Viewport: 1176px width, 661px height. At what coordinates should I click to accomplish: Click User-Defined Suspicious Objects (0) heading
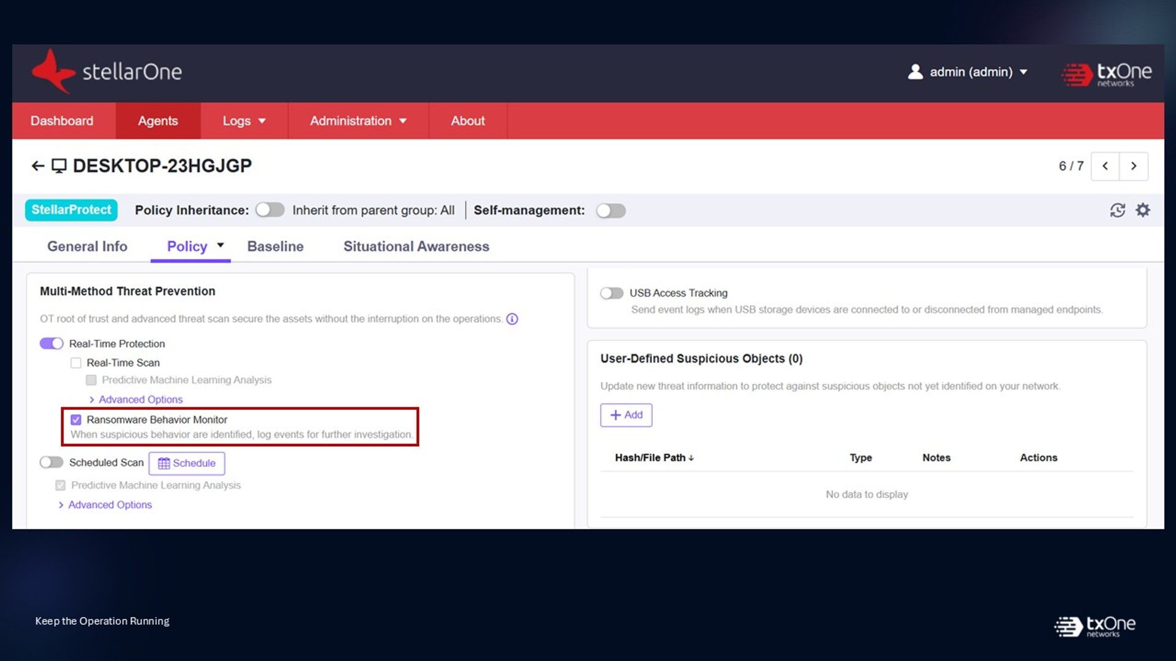pos(701,359)
